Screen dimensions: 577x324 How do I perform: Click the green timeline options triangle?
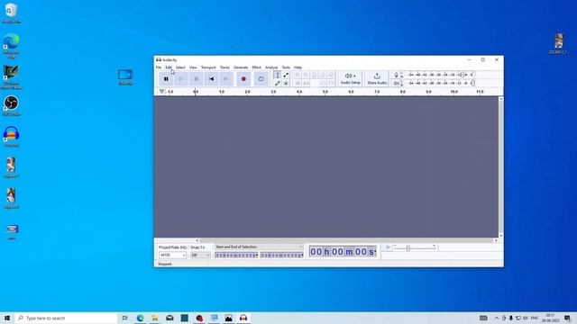(x=161, y=92)
